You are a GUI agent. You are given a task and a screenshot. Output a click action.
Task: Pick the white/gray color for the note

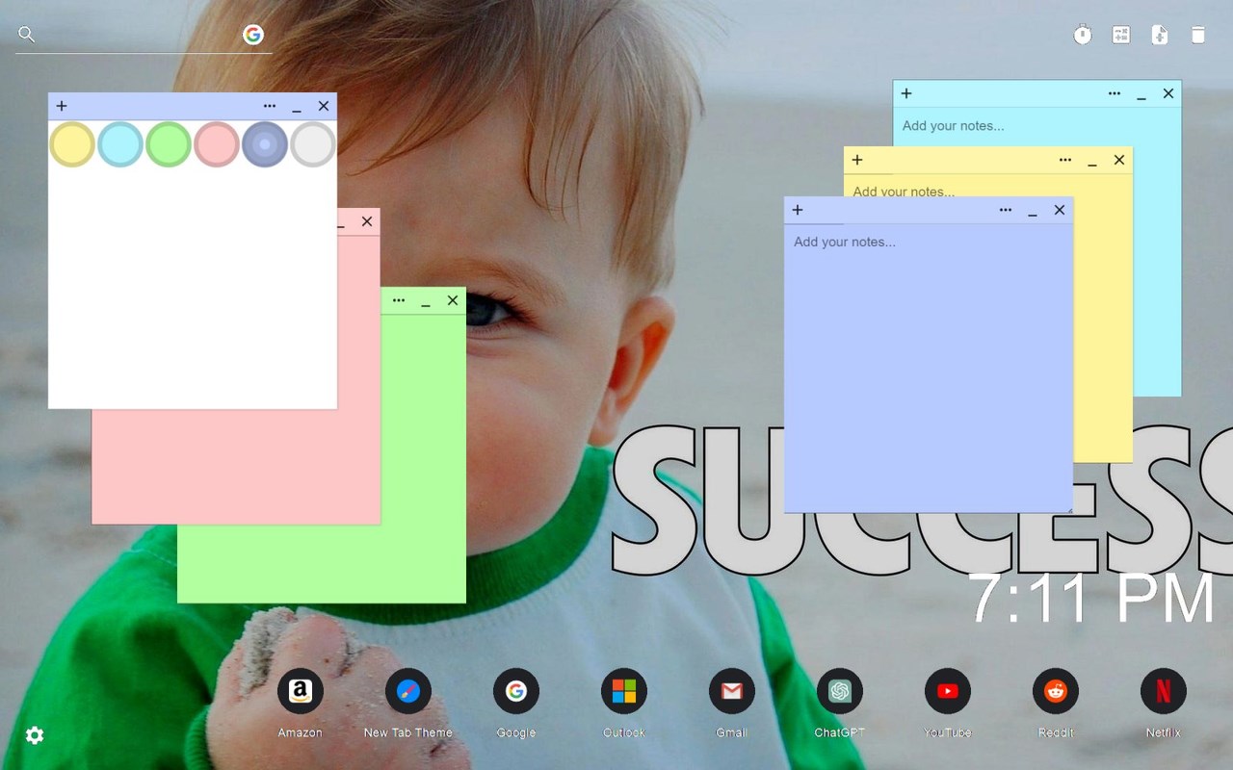pos(313,144)
